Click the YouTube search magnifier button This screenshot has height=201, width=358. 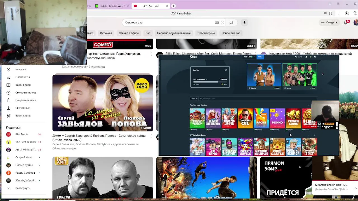[x=231, y=23]
